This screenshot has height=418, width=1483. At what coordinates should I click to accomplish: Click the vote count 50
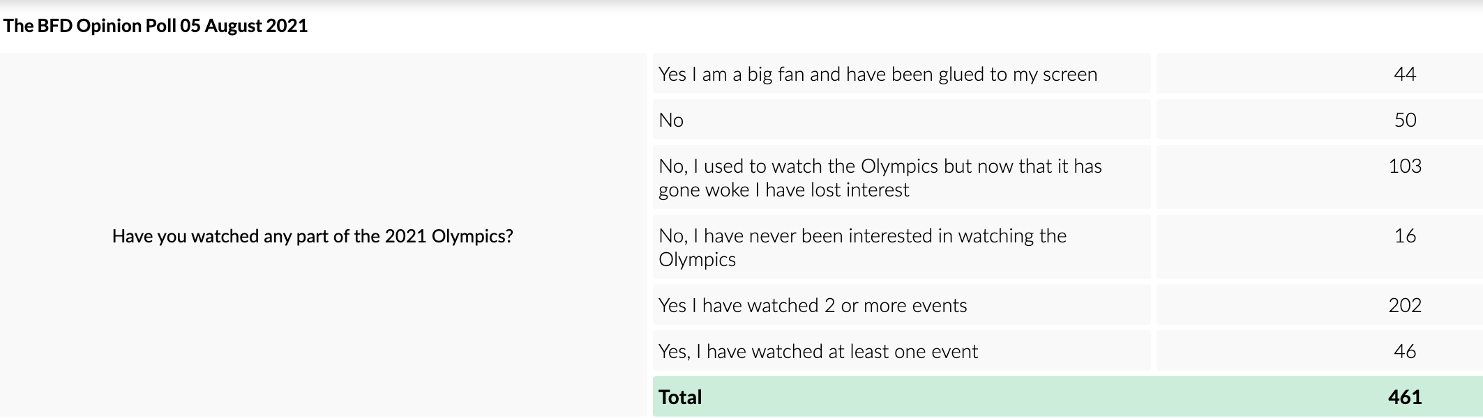click(x=1405, y=121)
